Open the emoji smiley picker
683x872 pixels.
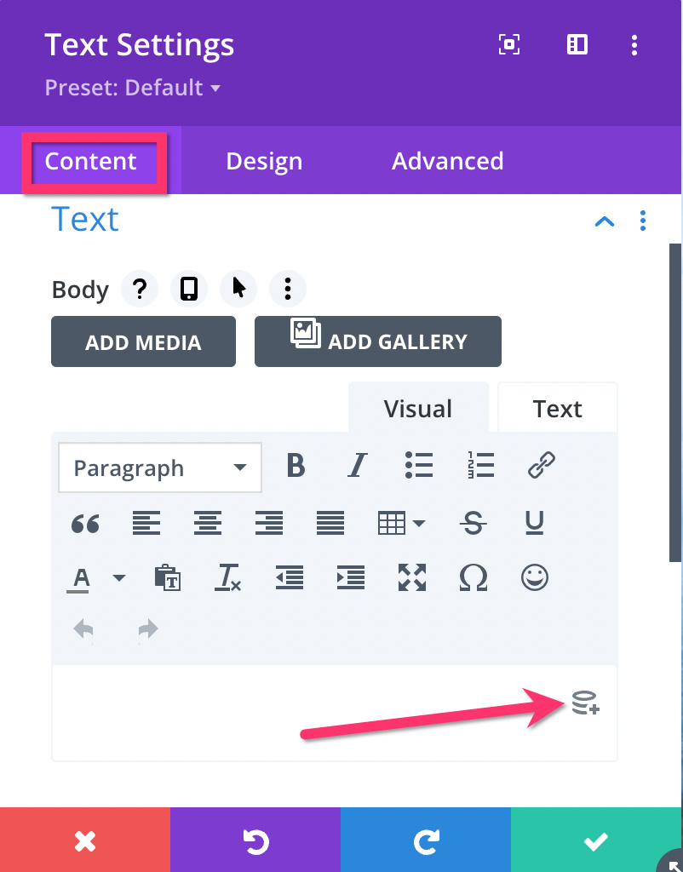pyautogui.click(x=535, y=577)
